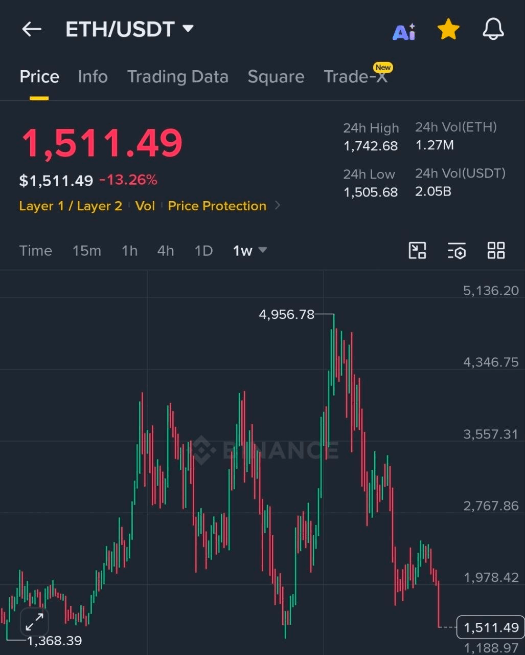Screen dimensions: 525x655
Task: Select the Price tab
Action: 39,77
